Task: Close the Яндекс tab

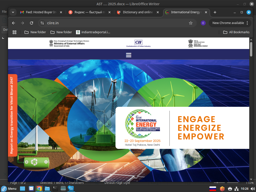Action: coord(109,12)
